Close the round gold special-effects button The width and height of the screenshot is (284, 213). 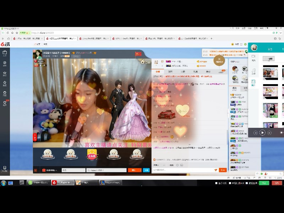point(219,60)
